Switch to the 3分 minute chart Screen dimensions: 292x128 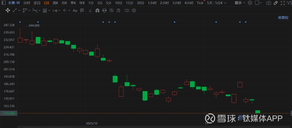pyautogui.click(x=100, y=3)
